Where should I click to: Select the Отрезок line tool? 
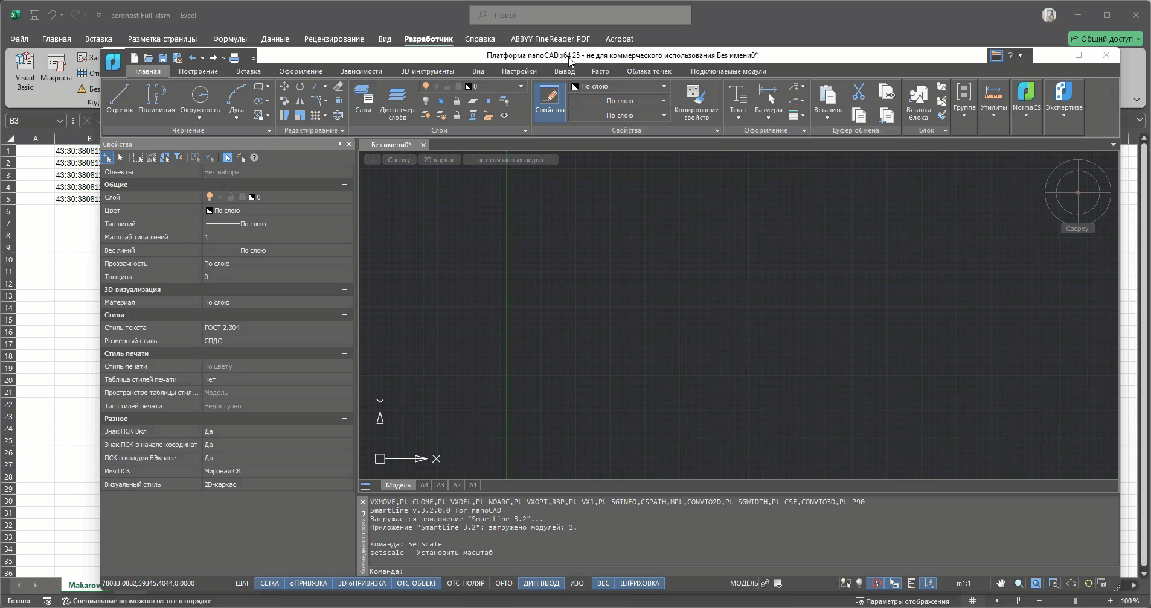pyautogui.click(x=120, y=99)
